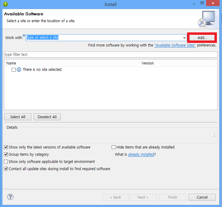Toggle Group items by category checkbox
This screenshot has width=222, height=207.
pos(6,154)
